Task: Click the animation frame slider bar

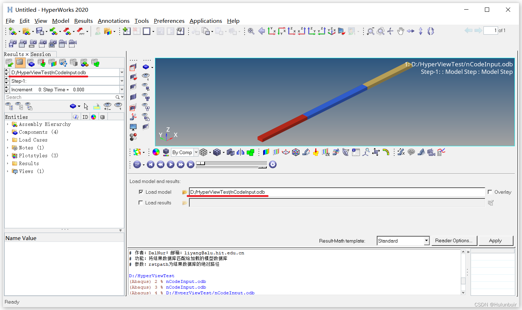Action: (231, 163)
